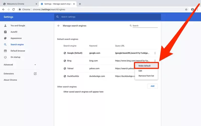Click the Yahoo! engine name

point(70,68)
